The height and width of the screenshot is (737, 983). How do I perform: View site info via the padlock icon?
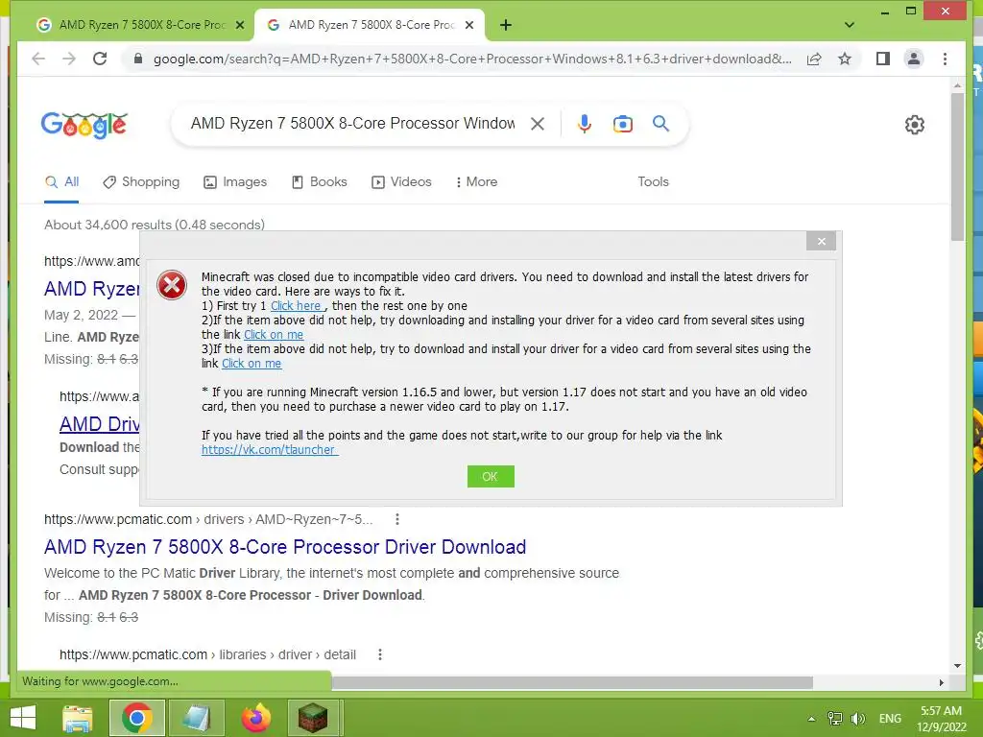pos(138,59)
